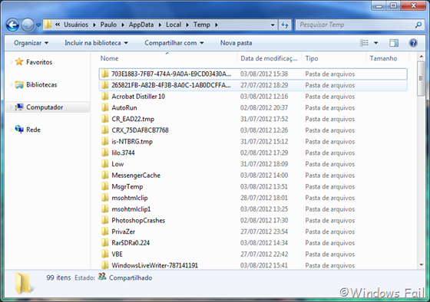Select the WindowsLiveWriter-787141191 folder name
This screenshot has width=430, height=302.
coord(154,265)
